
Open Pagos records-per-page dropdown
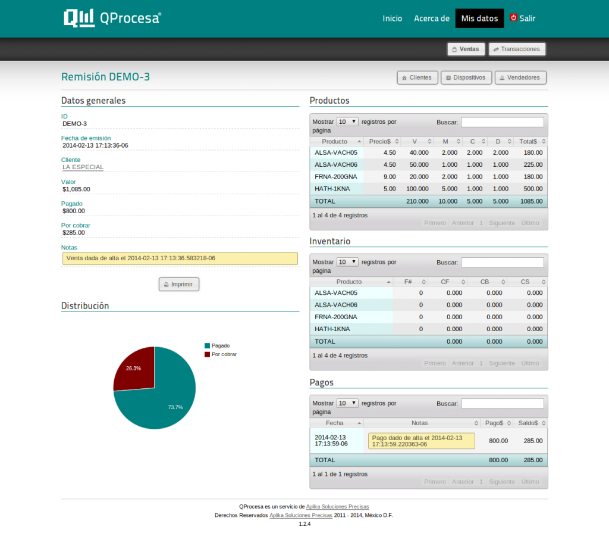(347, 403)
